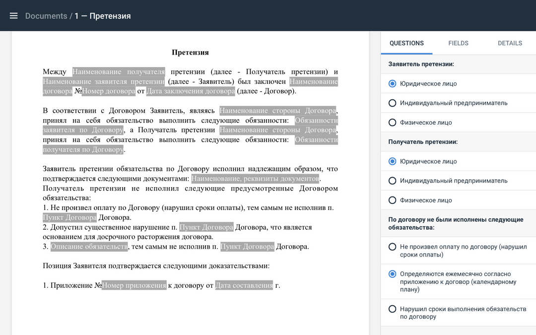The height and width of the screenshot is (335, 536).
Task: Click the 'Номер приложения' placeholder field
Action: (134, 285)
